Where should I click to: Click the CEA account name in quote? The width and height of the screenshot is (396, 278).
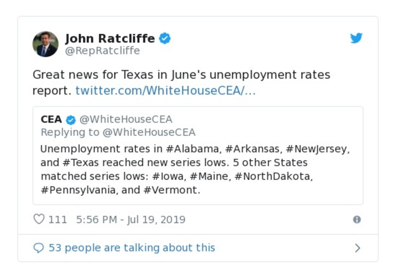pos(51,120)
